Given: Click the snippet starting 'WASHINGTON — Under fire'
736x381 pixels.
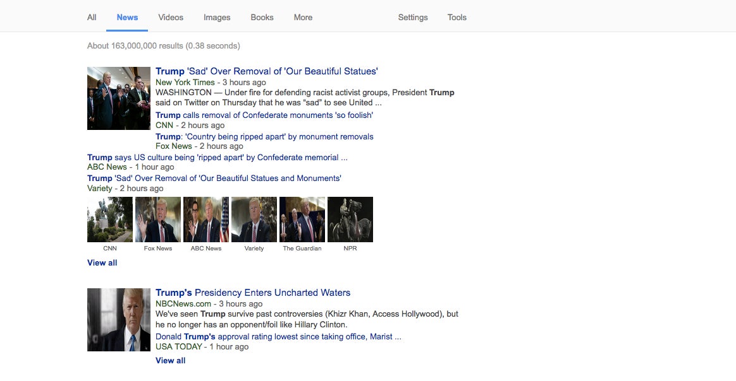Looking at the screenshot, I should tap(305, 98).
